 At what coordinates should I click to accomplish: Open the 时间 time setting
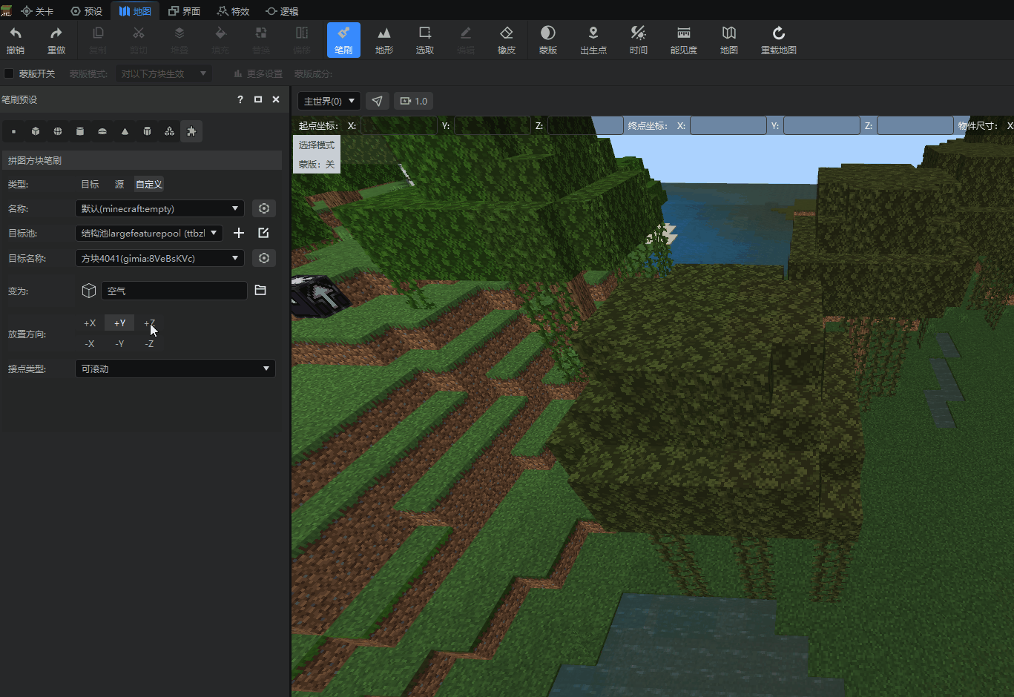pyautogui.click(x=639, y=40)
